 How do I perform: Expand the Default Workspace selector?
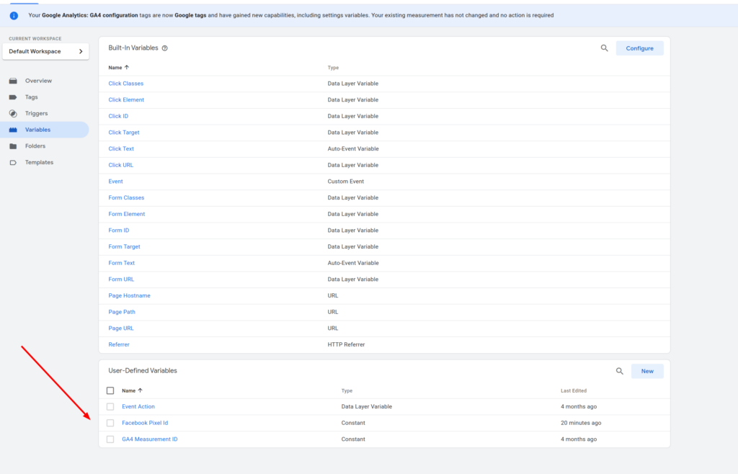tap(45, 51)
